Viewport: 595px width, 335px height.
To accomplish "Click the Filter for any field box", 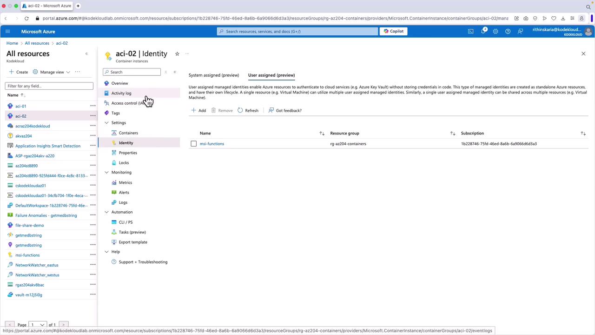I will click(x=49, y=86).
